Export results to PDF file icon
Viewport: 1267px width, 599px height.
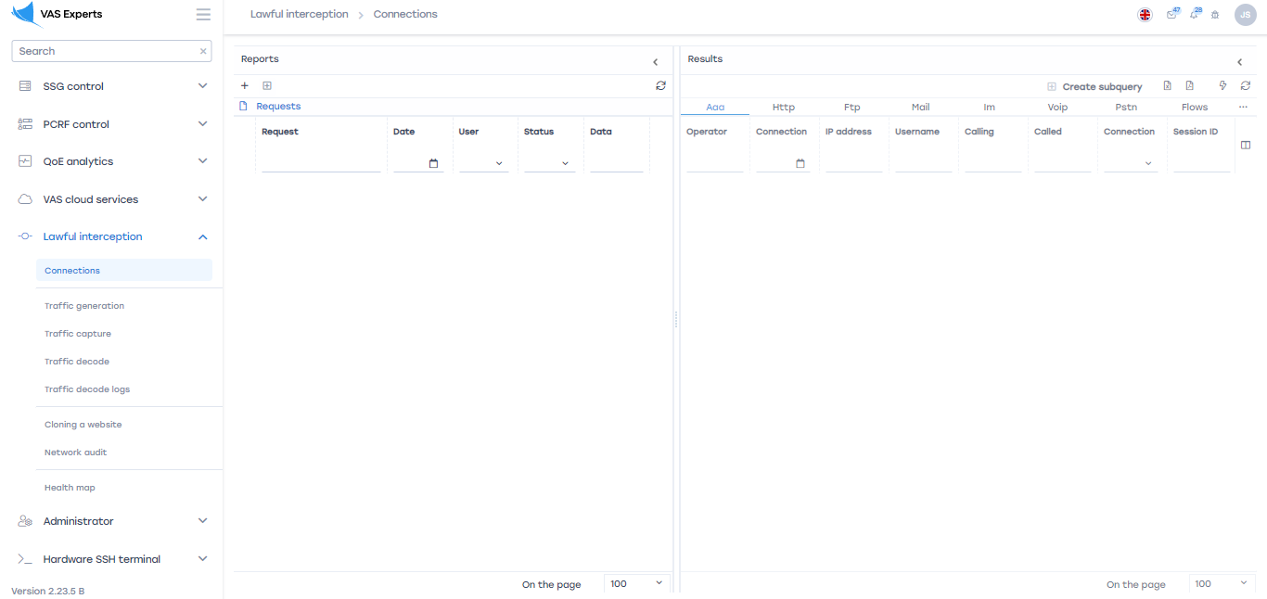pyautogui.click(x=1189, y=86)
